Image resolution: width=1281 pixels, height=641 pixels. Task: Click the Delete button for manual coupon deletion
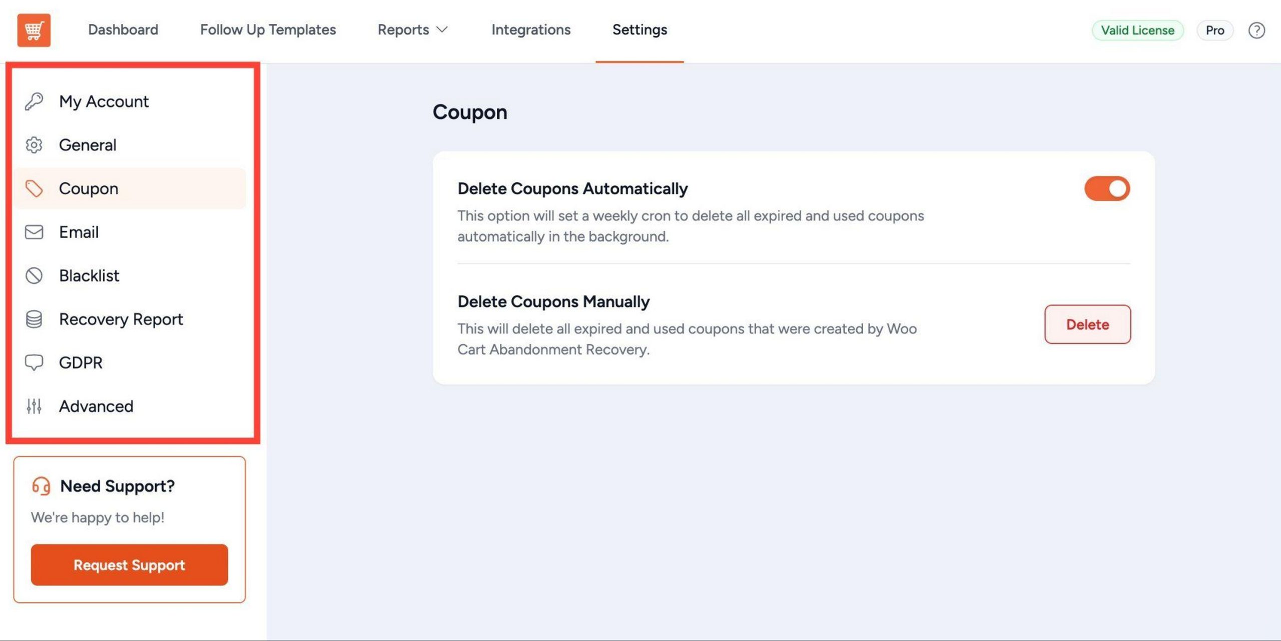[1087, 324]
